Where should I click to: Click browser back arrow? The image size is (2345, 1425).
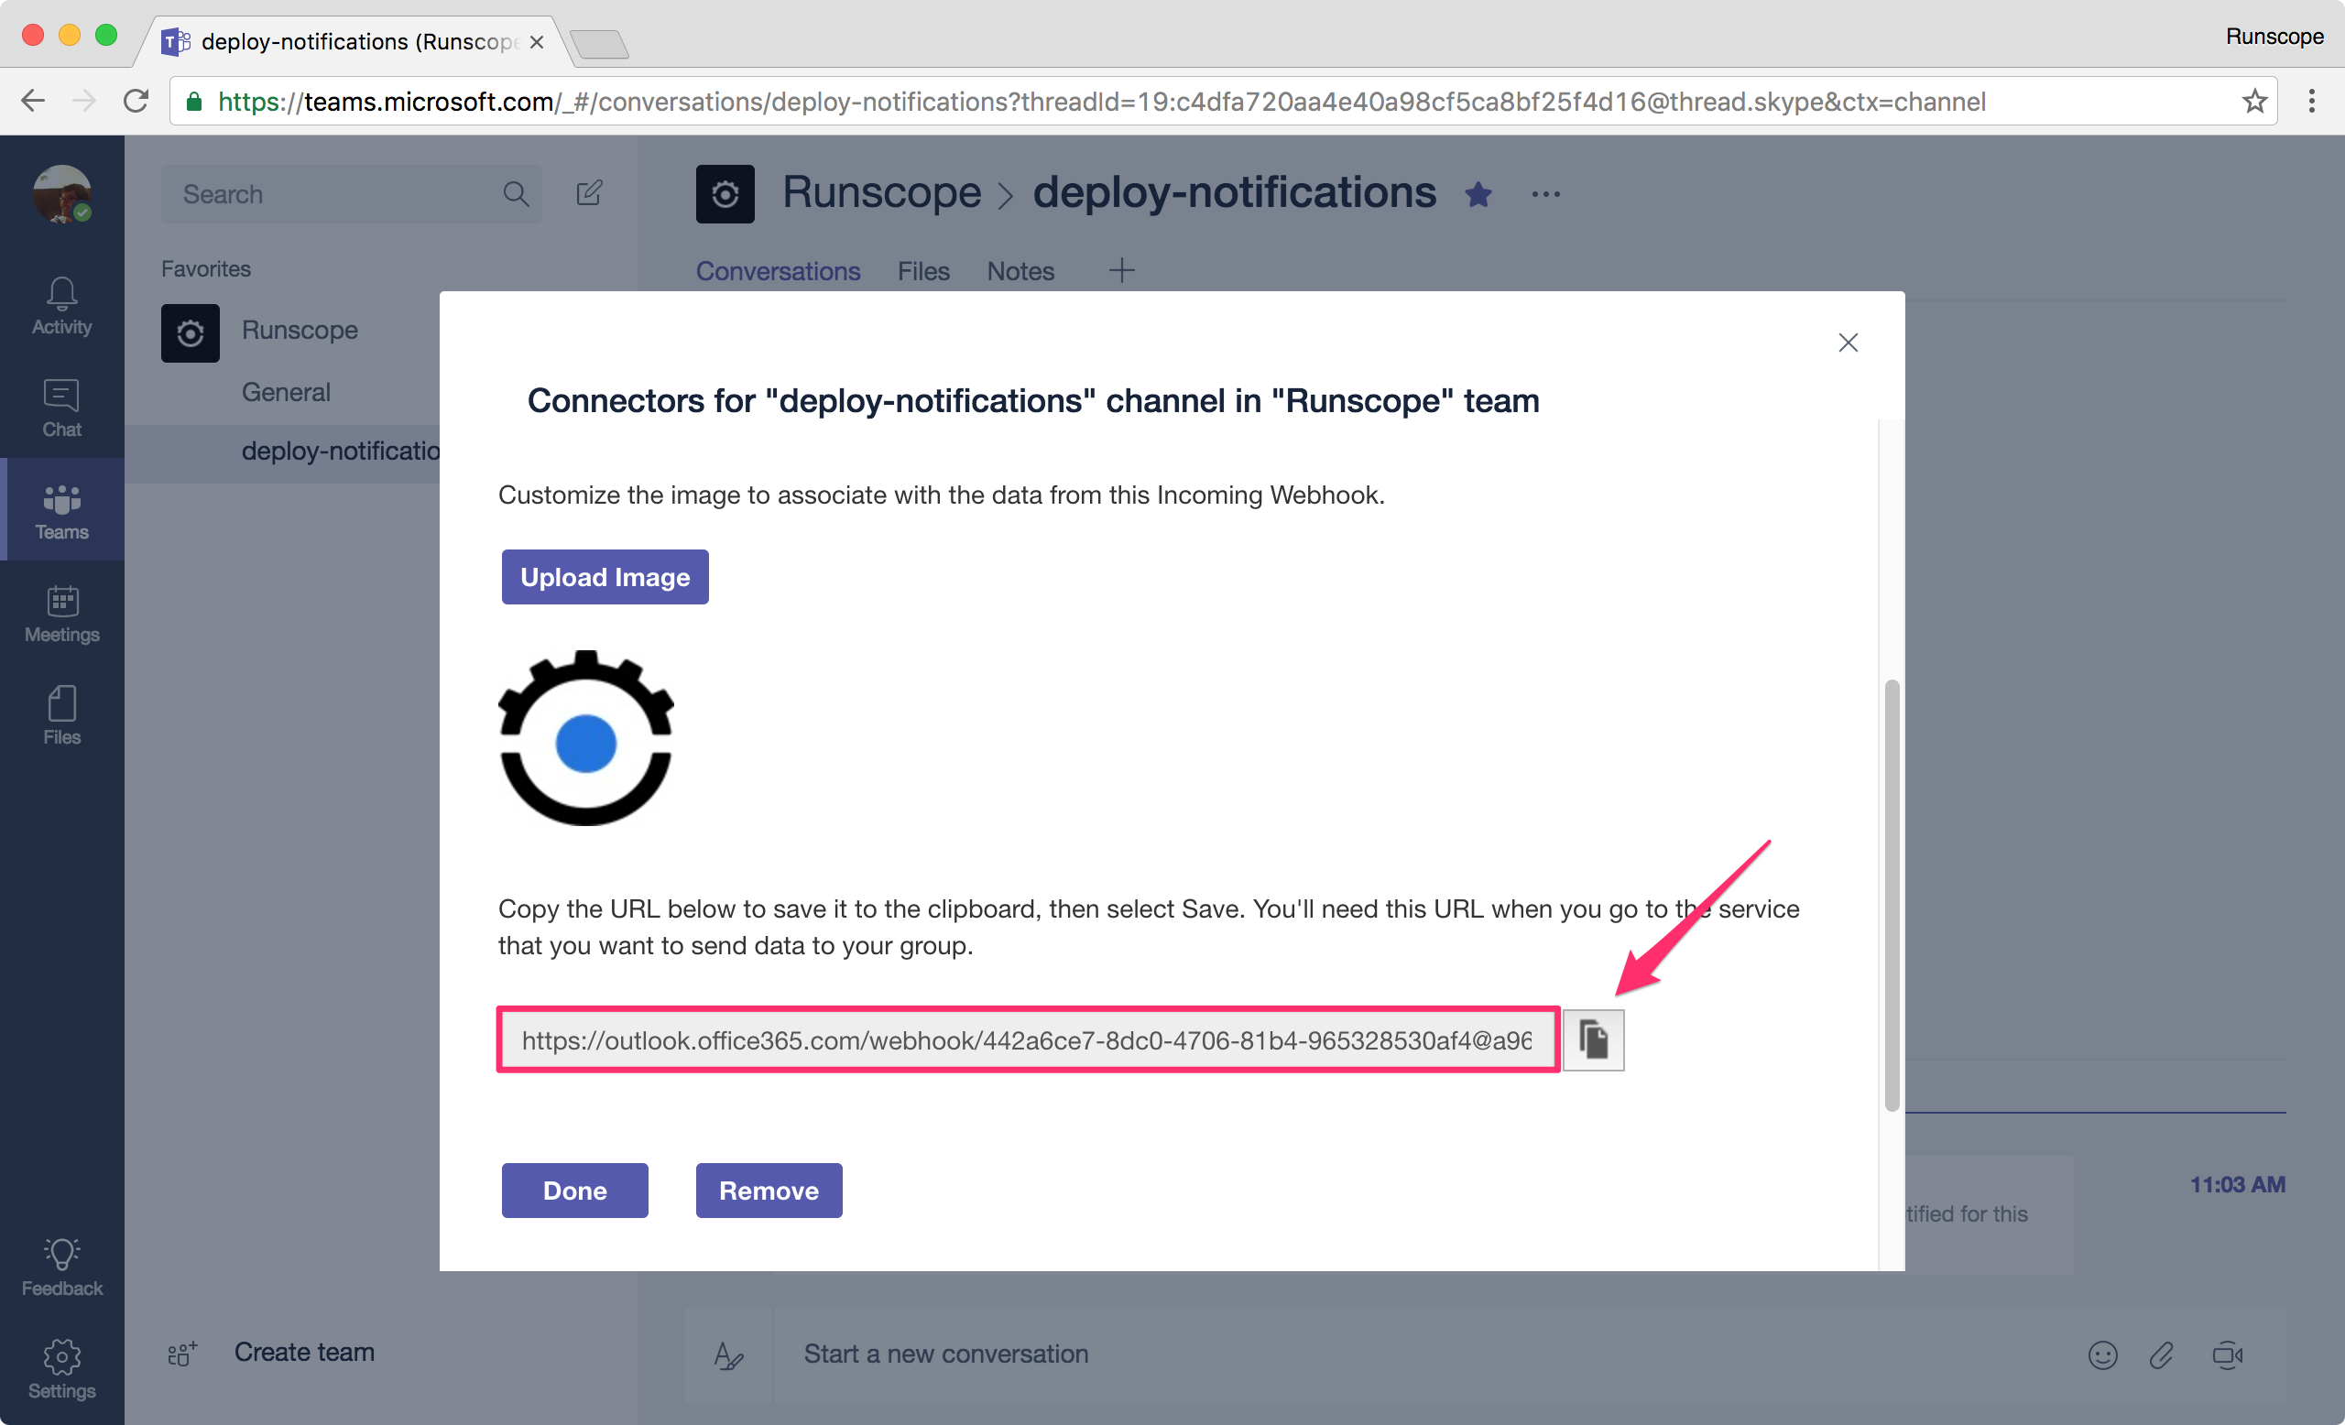(33, 101)
